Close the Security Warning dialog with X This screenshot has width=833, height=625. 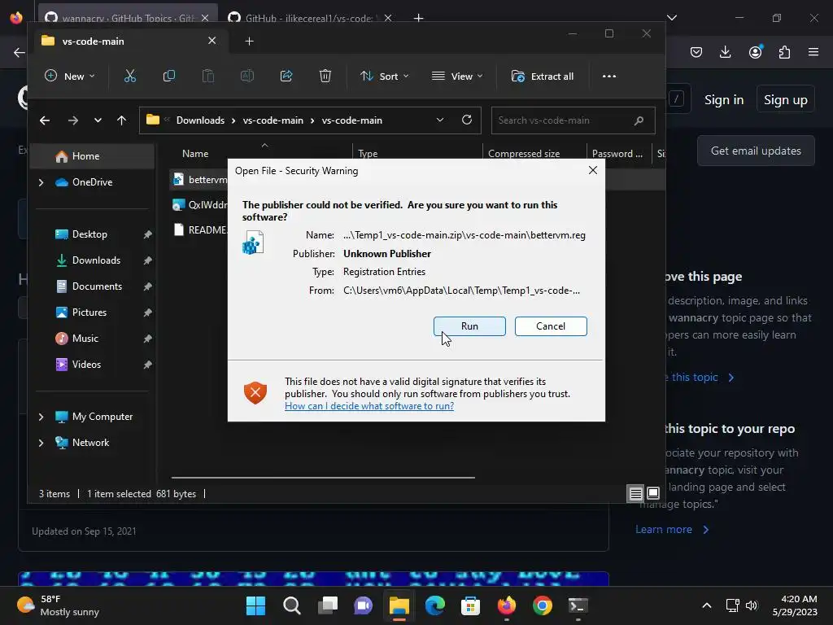[x=593, y=170]
